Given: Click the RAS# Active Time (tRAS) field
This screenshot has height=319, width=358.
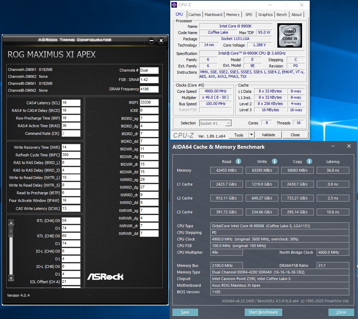Looking at the screenshot, I should [71, 126].
